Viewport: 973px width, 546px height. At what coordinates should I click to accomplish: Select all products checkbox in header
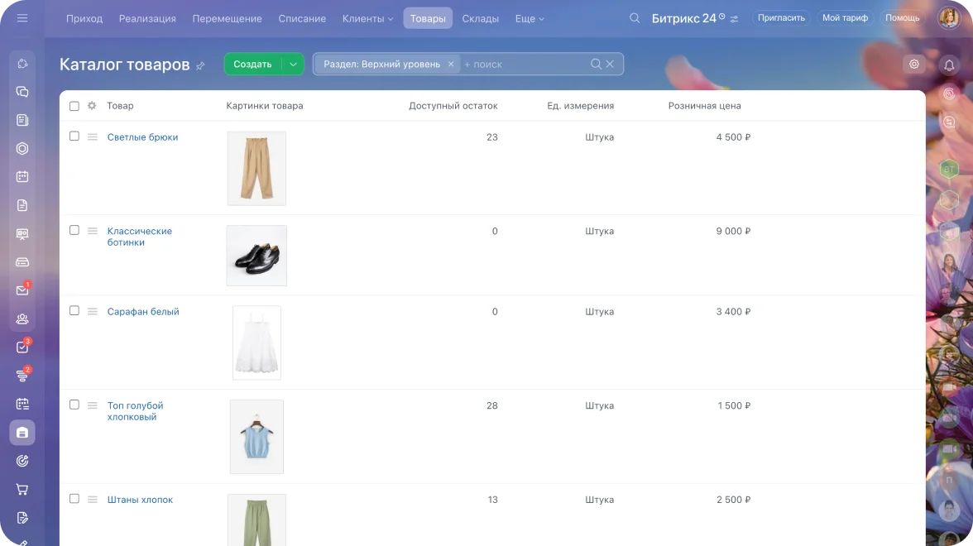point(74,106)
